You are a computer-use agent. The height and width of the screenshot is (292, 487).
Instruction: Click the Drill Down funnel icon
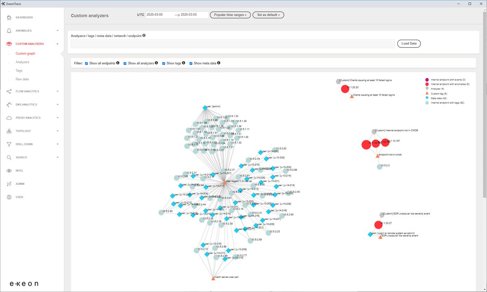pos(8,144)
